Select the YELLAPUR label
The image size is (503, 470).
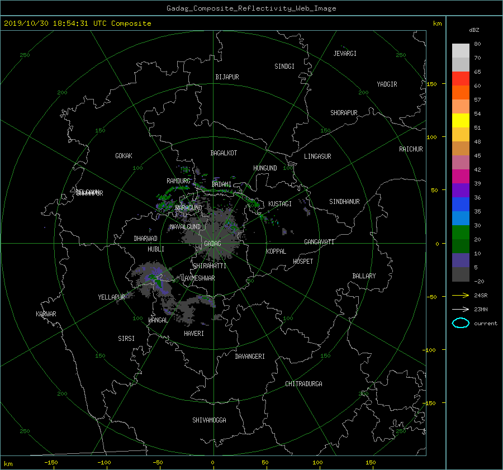coord(111,297)
